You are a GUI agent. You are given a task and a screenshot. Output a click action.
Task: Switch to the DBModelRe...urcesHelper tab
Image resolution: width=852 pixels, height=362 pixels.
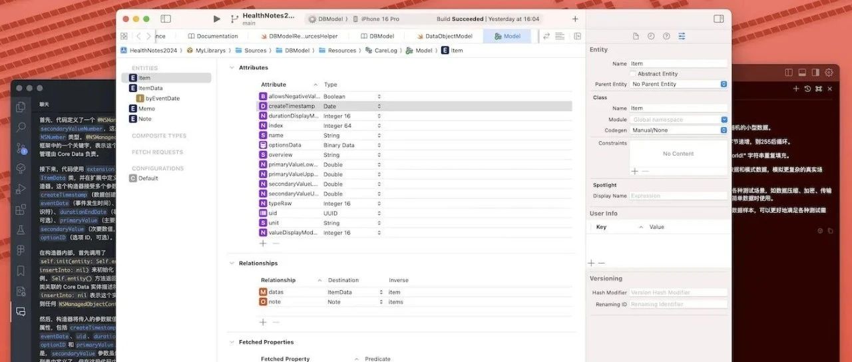(299, 36)
